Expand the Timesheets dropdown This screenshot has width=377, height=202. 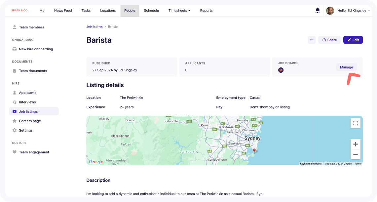179,11
